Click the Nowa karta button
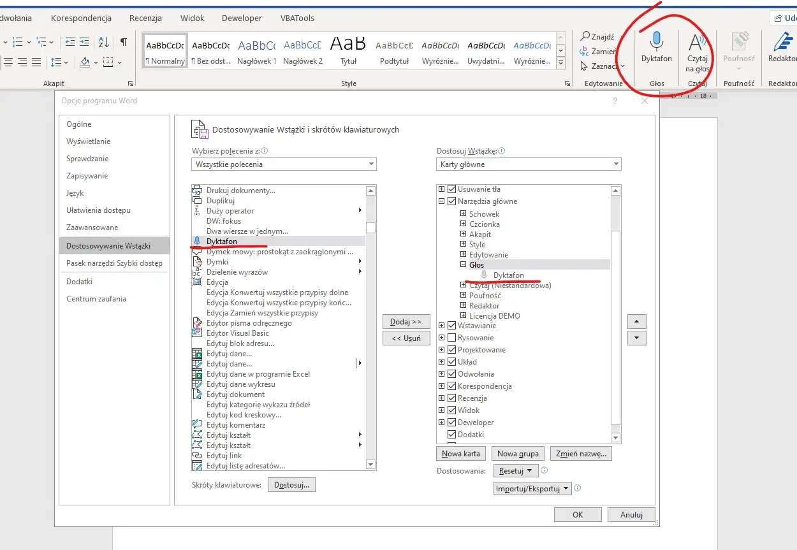Image resolution: width=797 pixels, height=550 pixels. [461, 454]
